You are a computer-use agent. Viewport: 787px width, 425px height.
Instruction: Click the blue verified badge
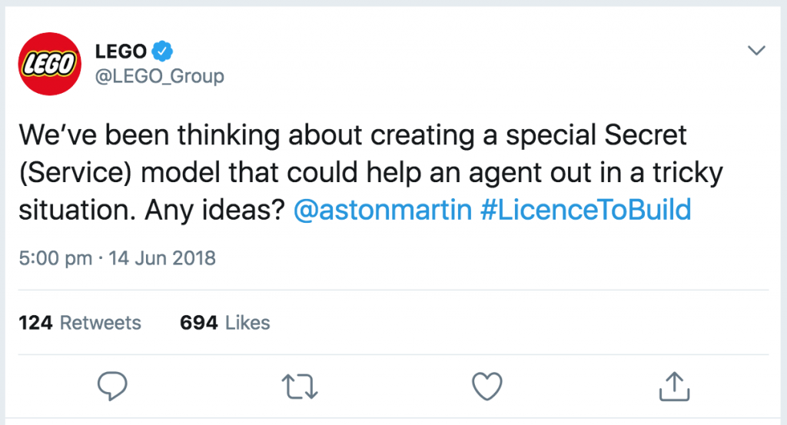[162, 51]
